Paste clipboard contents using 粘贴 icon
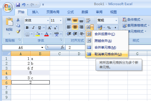The width and height of the screenshot is (151, 101). click(9, 21)
